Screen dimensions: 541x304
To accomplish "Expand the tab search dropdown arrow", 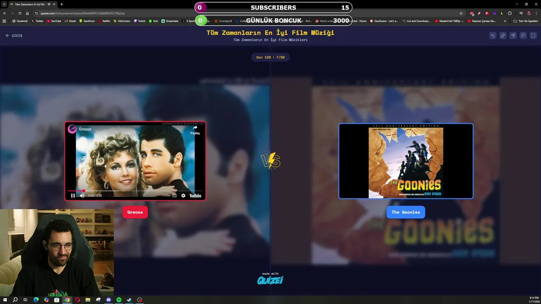I will [4, 4].
